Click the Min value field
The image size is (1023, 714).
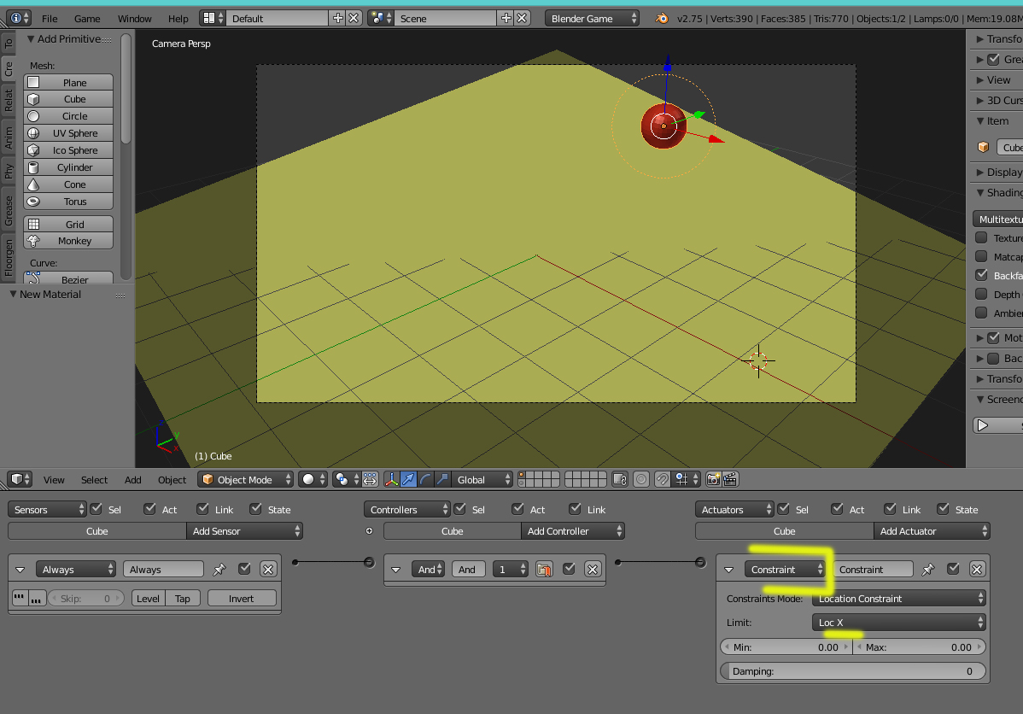(x=786, y=647)
